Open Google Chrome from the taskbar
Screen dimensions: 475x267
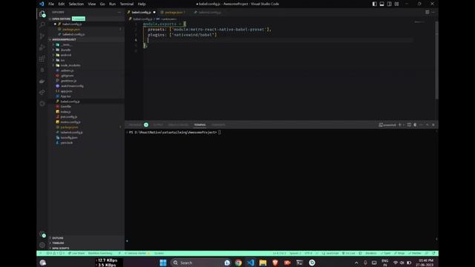238,263
